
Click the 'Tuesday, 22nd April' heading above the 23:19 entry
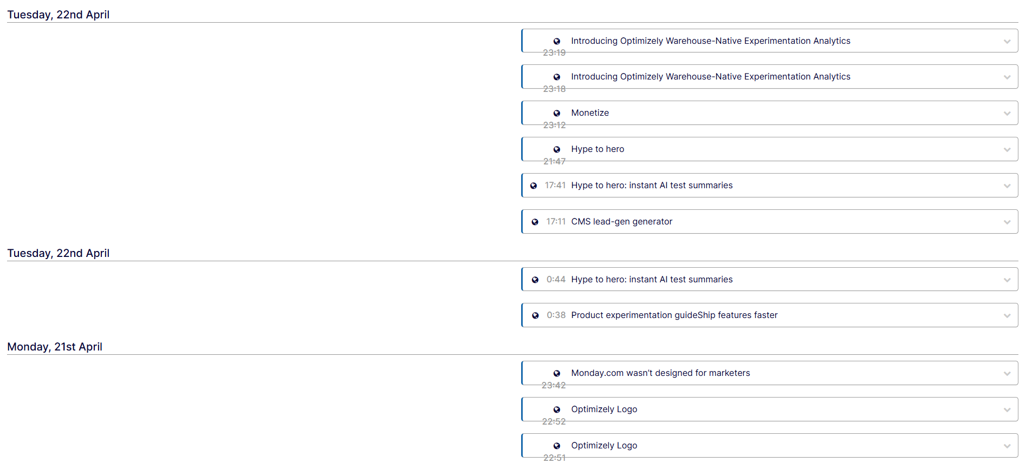pyautogui.click(x=59, y=15)
